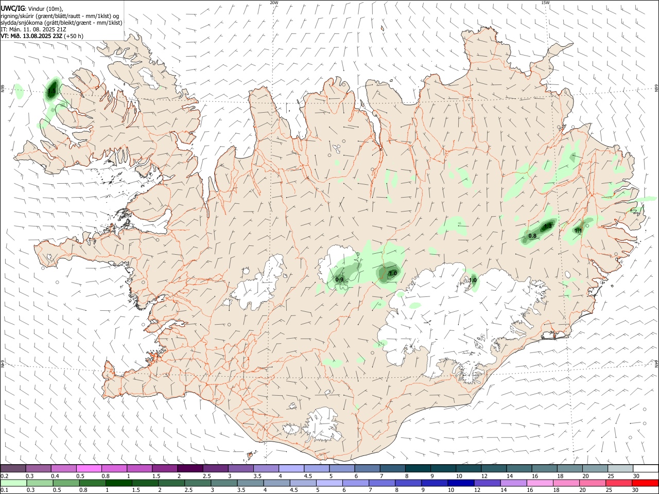
Task: Click the initial time line 'IT: Mán. 11. 08. 2025 21Z'
Action: [34, 29]
